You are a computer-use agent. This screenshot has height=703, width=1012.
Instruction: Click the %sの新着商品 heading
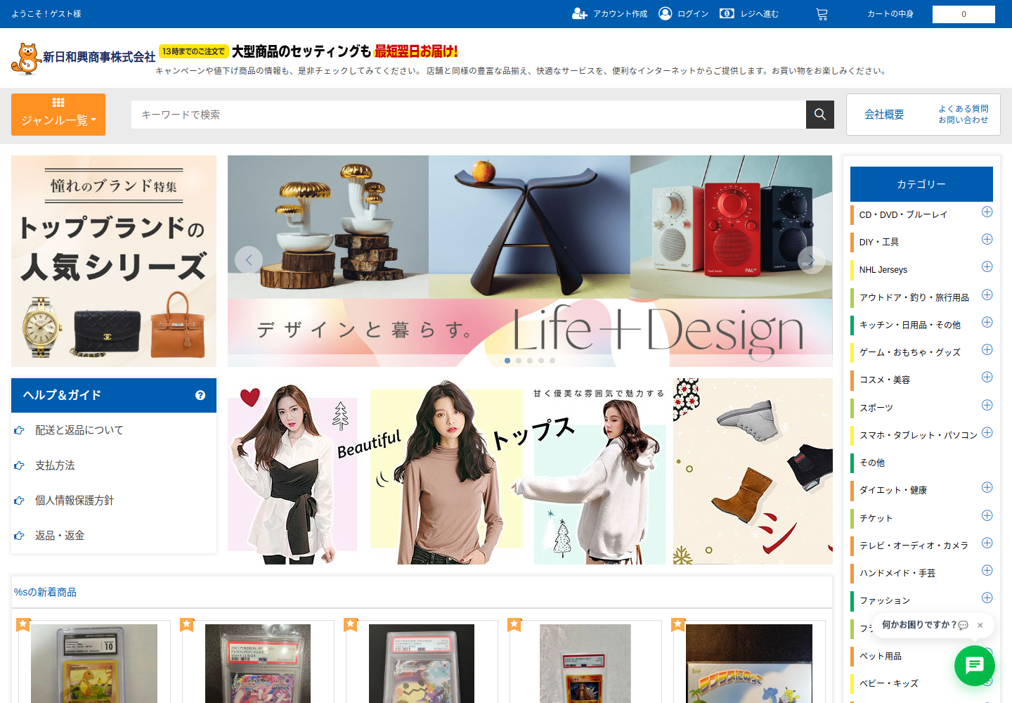(45, 593)
